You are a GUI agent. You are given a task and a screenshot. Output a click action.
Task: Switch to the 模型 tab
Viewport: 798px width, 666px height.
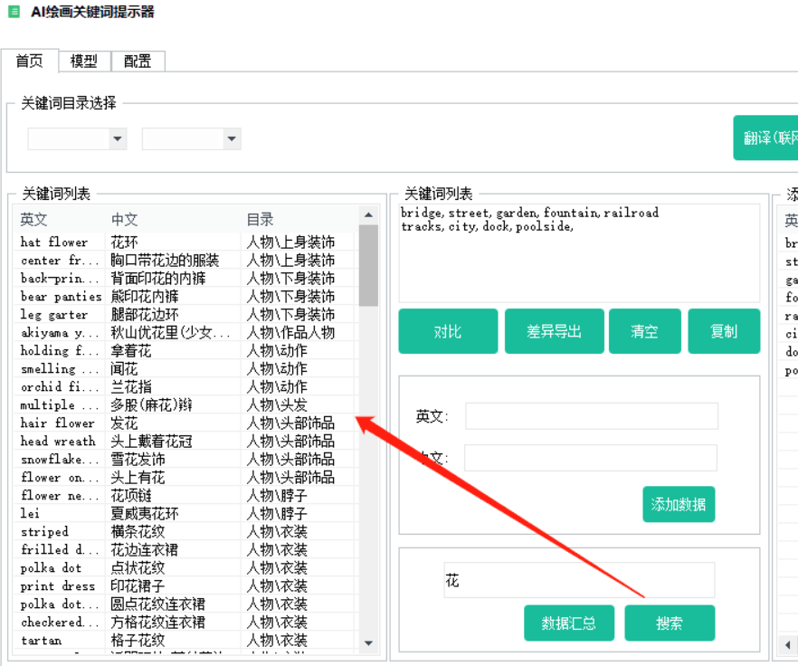(x=84, y=62)
